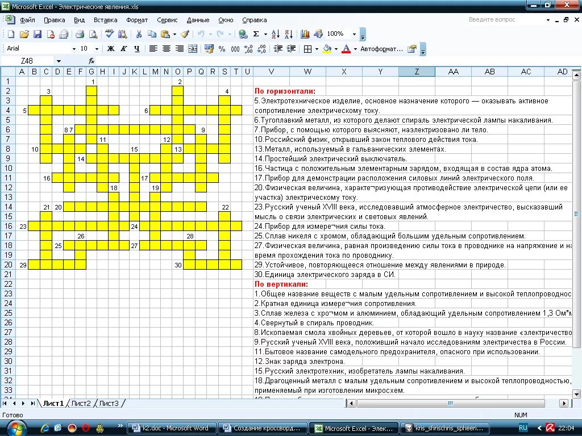The image size is (582, 436).
Task: Switch to k2.doc Microsoft Word taskbar button
Action: 171,428
